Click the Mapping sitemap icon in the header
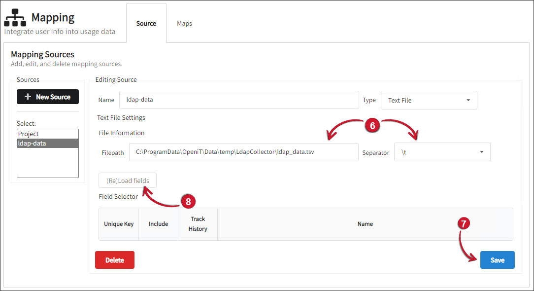 point(14,18)
